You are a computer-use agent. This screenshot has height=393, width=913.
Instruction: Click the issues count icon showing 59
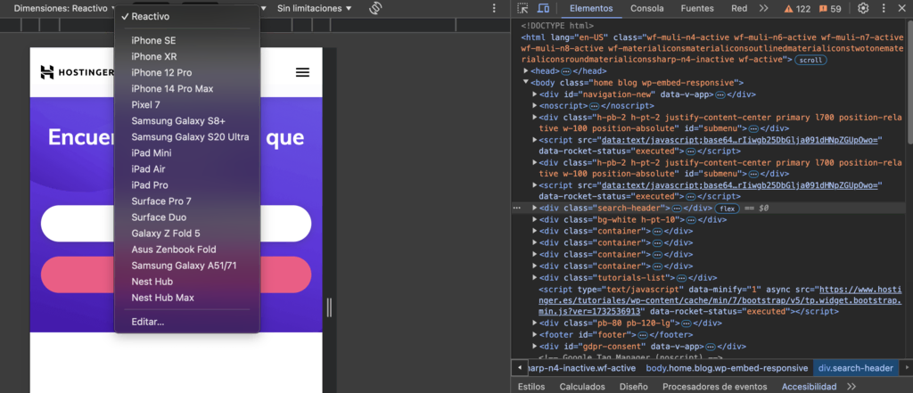pos(830,8)
